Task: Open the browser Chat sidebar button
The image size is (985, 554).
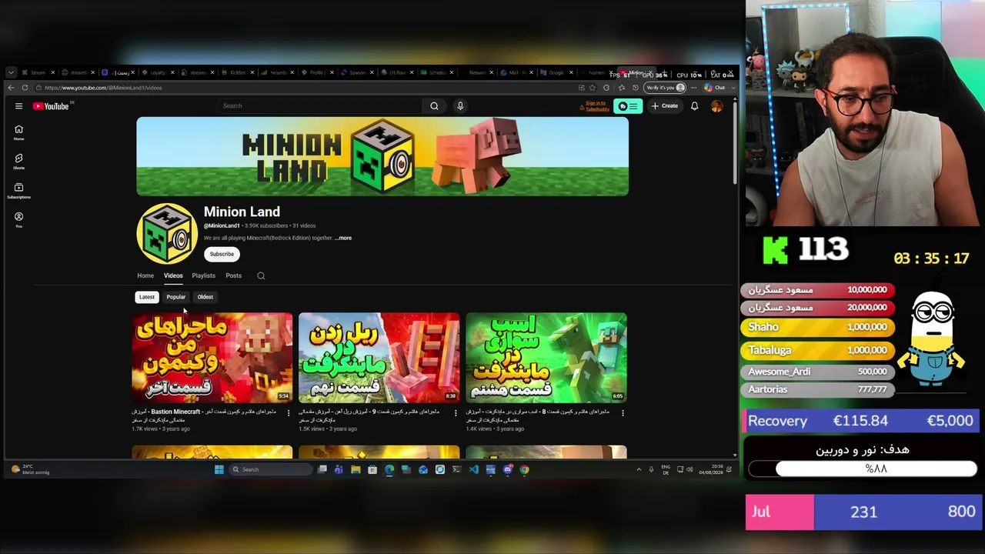Action: [716, 88]
